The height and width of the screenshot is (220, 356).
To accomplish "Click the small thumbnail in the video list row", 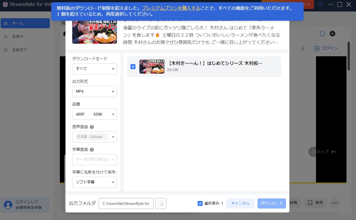I will click(x=152, y=67).
